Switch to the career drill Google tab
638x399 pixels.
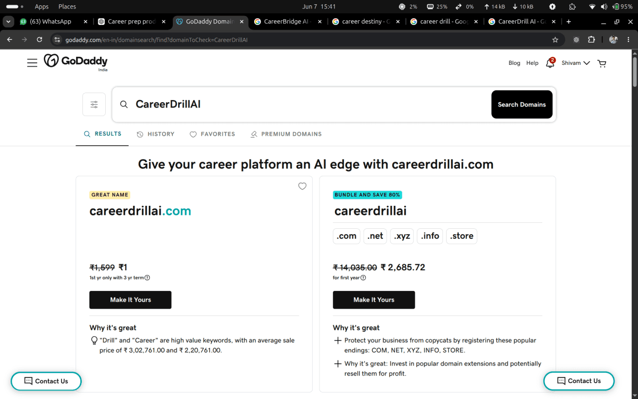pos(444,22)
